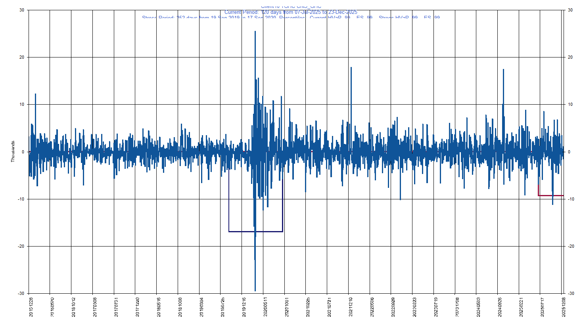Select the red current period threshold line
Viewport: 583px width, 325px height.
[550, 195]
